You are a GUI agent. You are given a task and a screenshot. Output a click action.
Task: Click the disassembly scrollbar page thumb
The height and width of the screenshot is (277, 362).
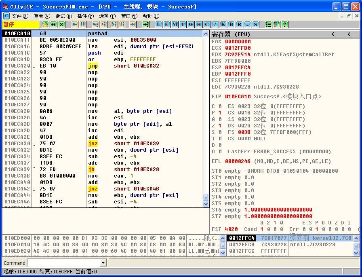tap(206, 197)
